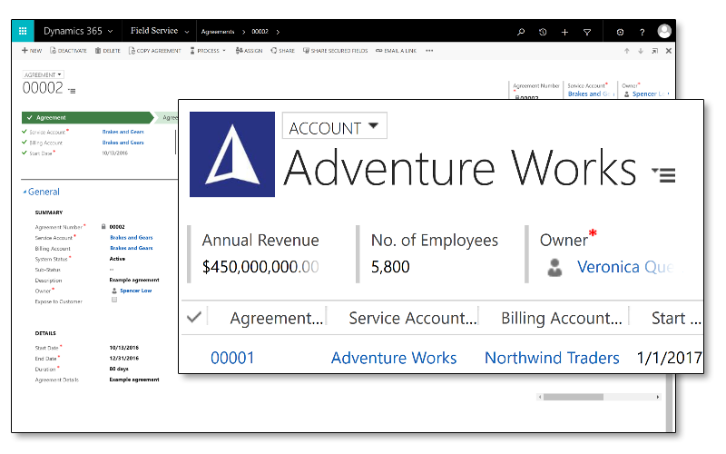Image resolution: width=726 pixels, height=454 pixels.
Task: Close the agreement form with X
Action: (x=669, y=51)
